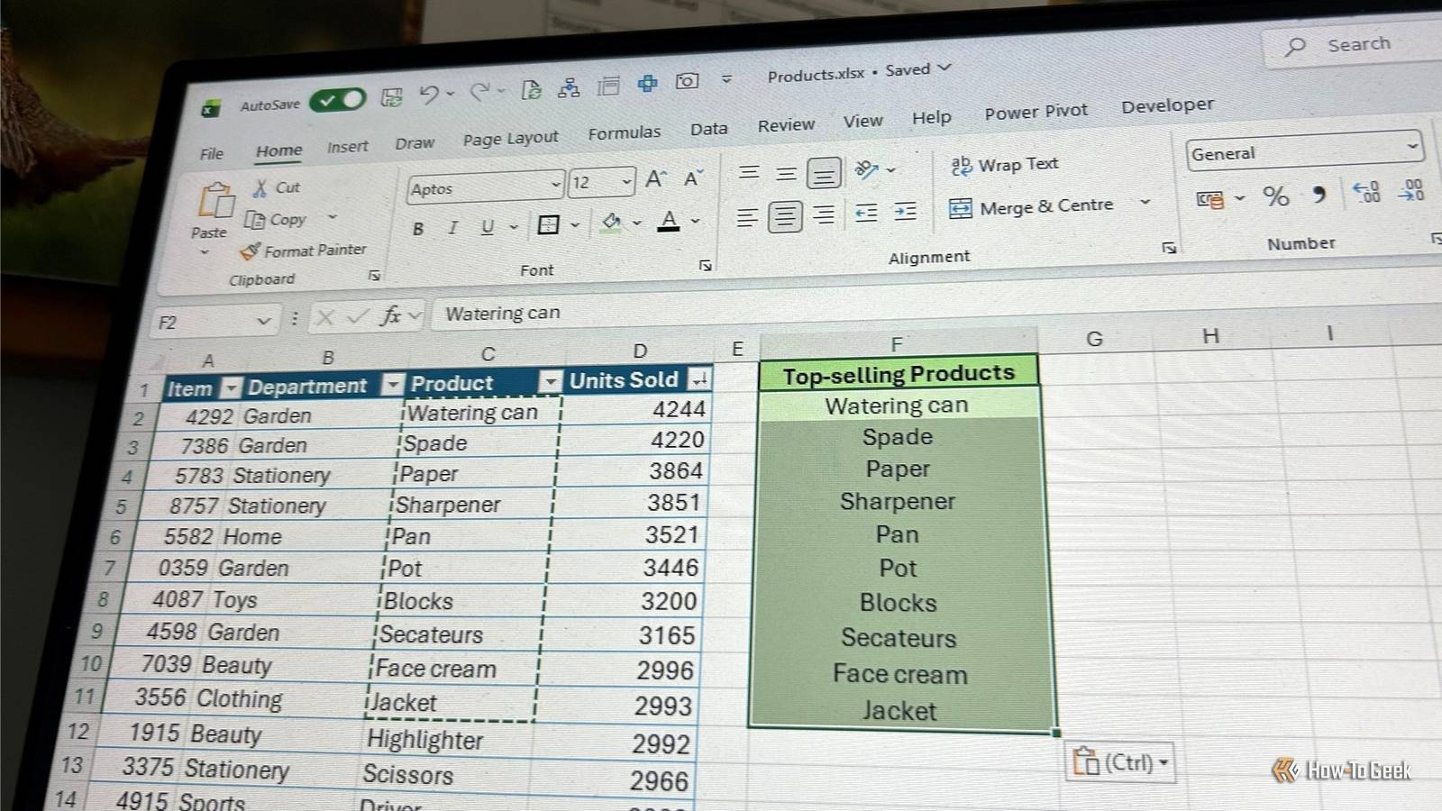The height and width of the screenshot is (811, 1442).
Task: Switch to the Page Layout tab
Action: pos(510,139)
